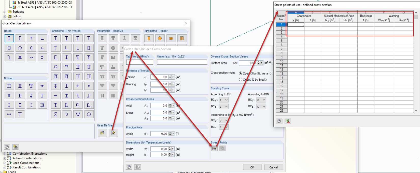Image resolution: width=420 pixels, height=173 pixels.
Task: Choose the corrugated sheet section icon
Action: click(x=31, y=57)
